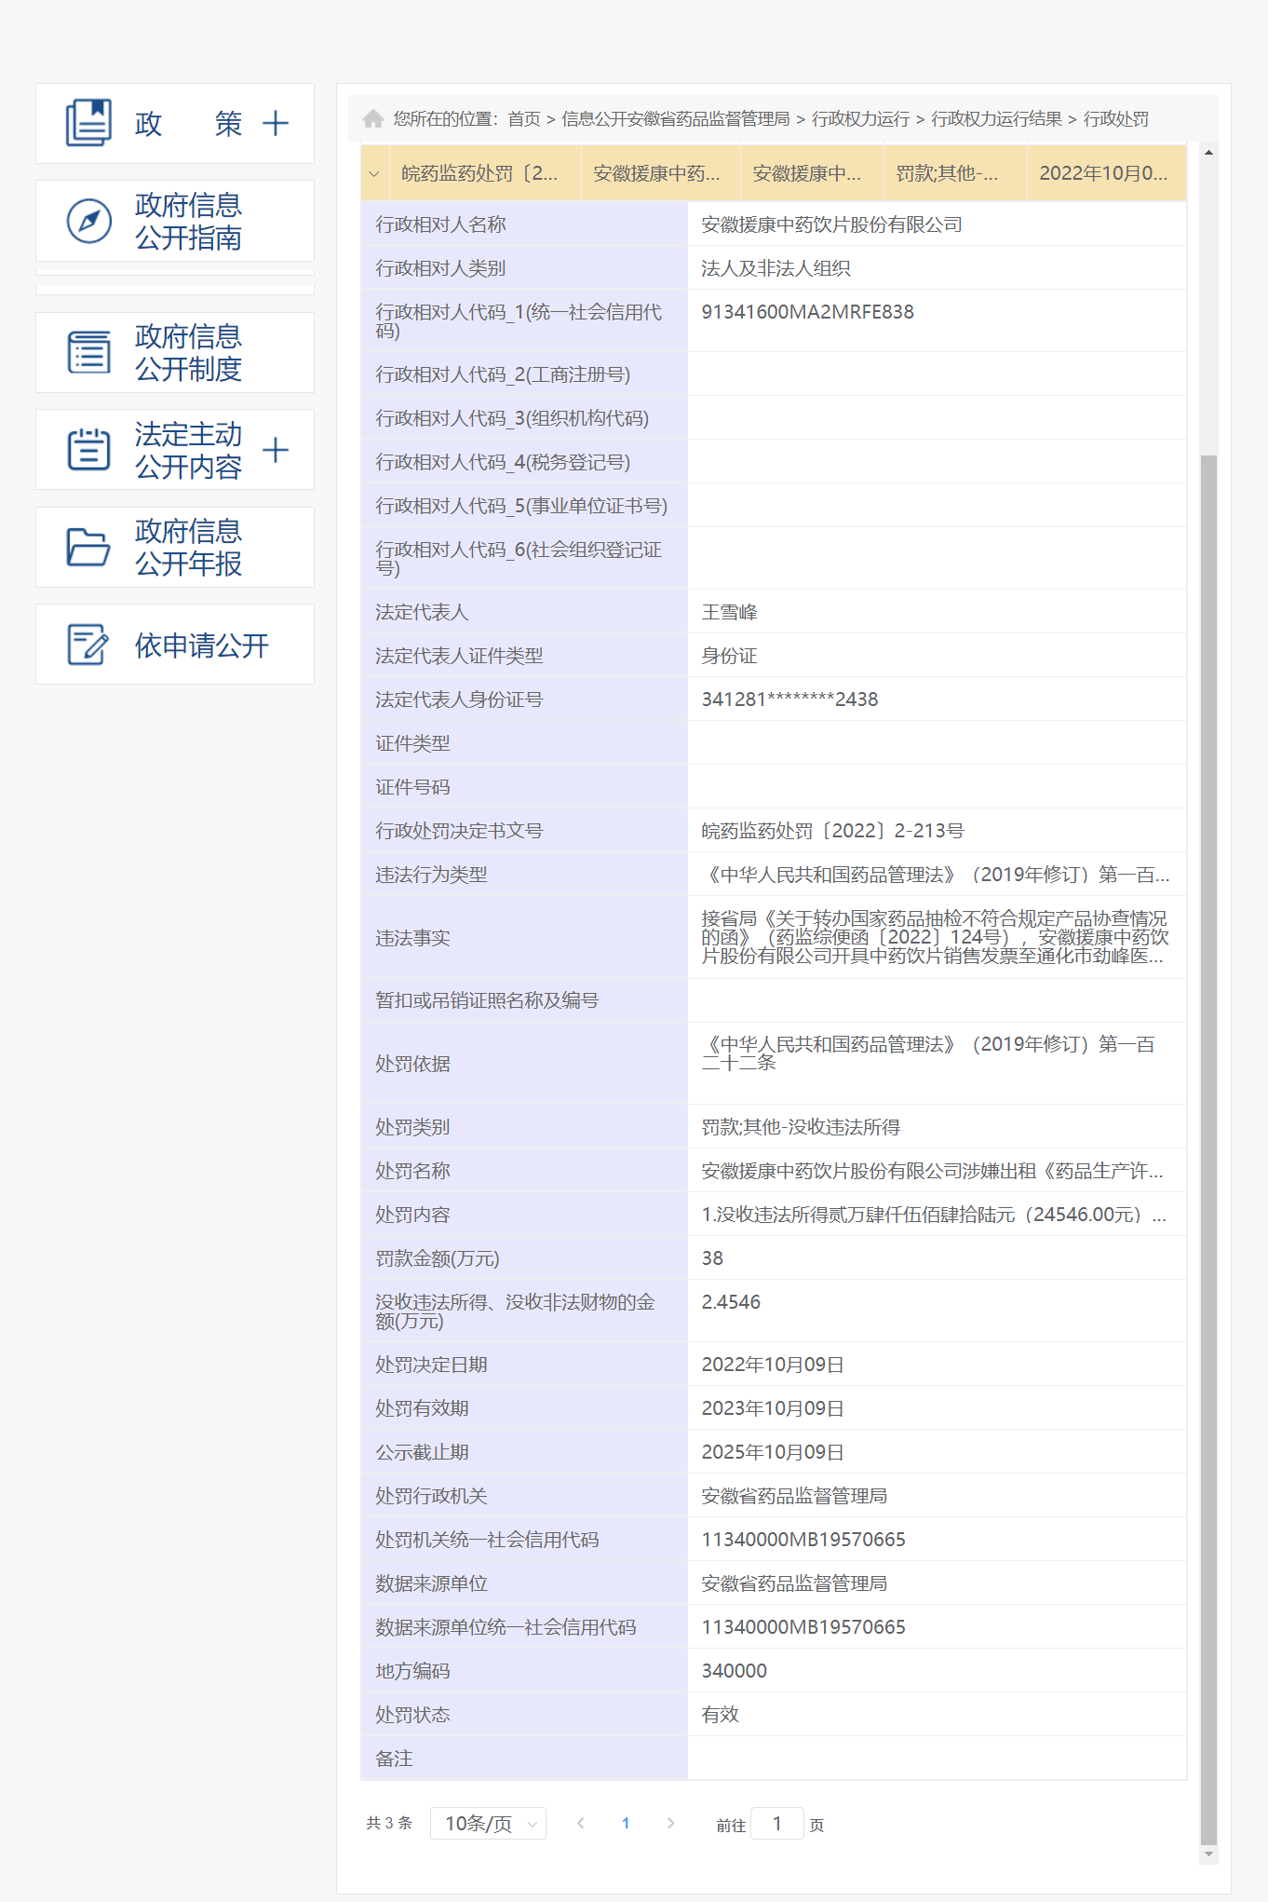Select page number 1
The height and width of the screenshot is (1902, 1268).
(626, 1824)
